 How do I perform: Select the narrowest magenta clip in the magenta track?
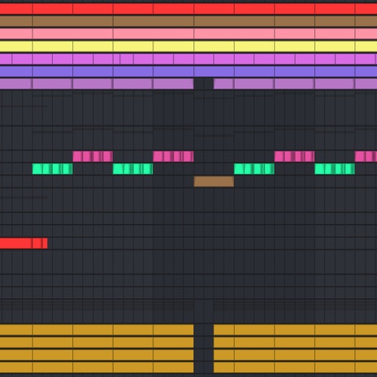coord(116,58)
